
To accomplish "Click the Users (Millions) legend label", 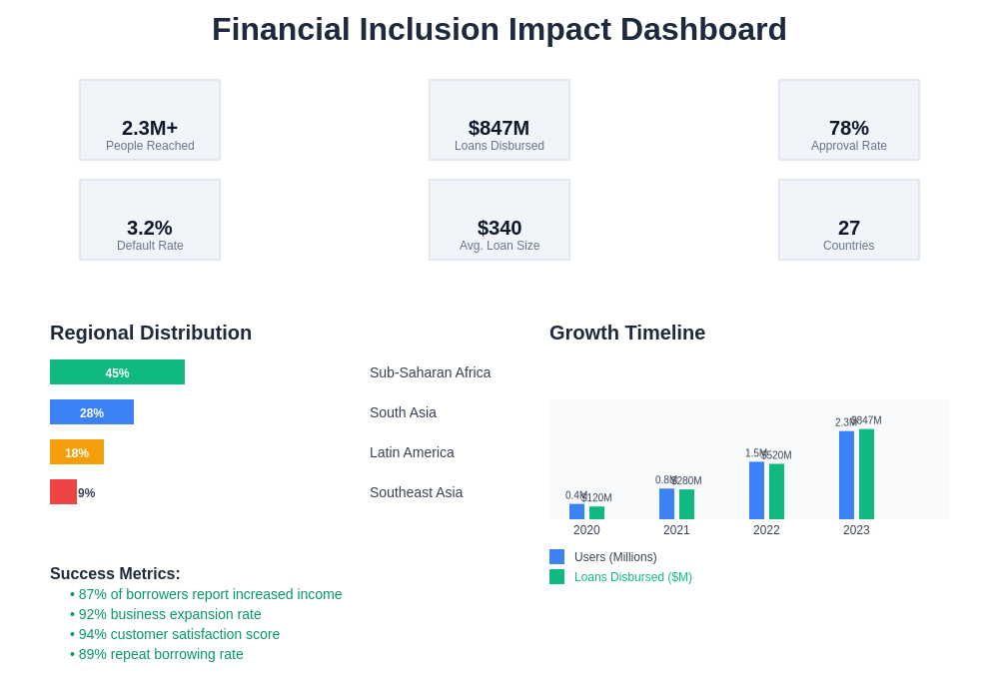I will click(x=615, y=557).
